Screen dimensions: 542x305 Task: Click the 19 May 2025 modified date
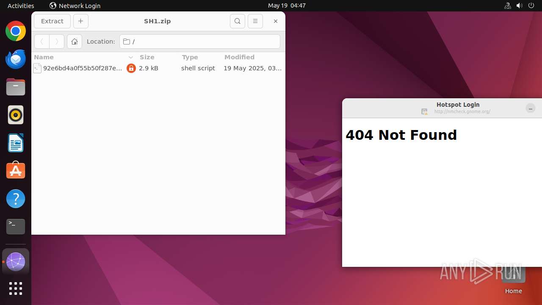[252, 68]
